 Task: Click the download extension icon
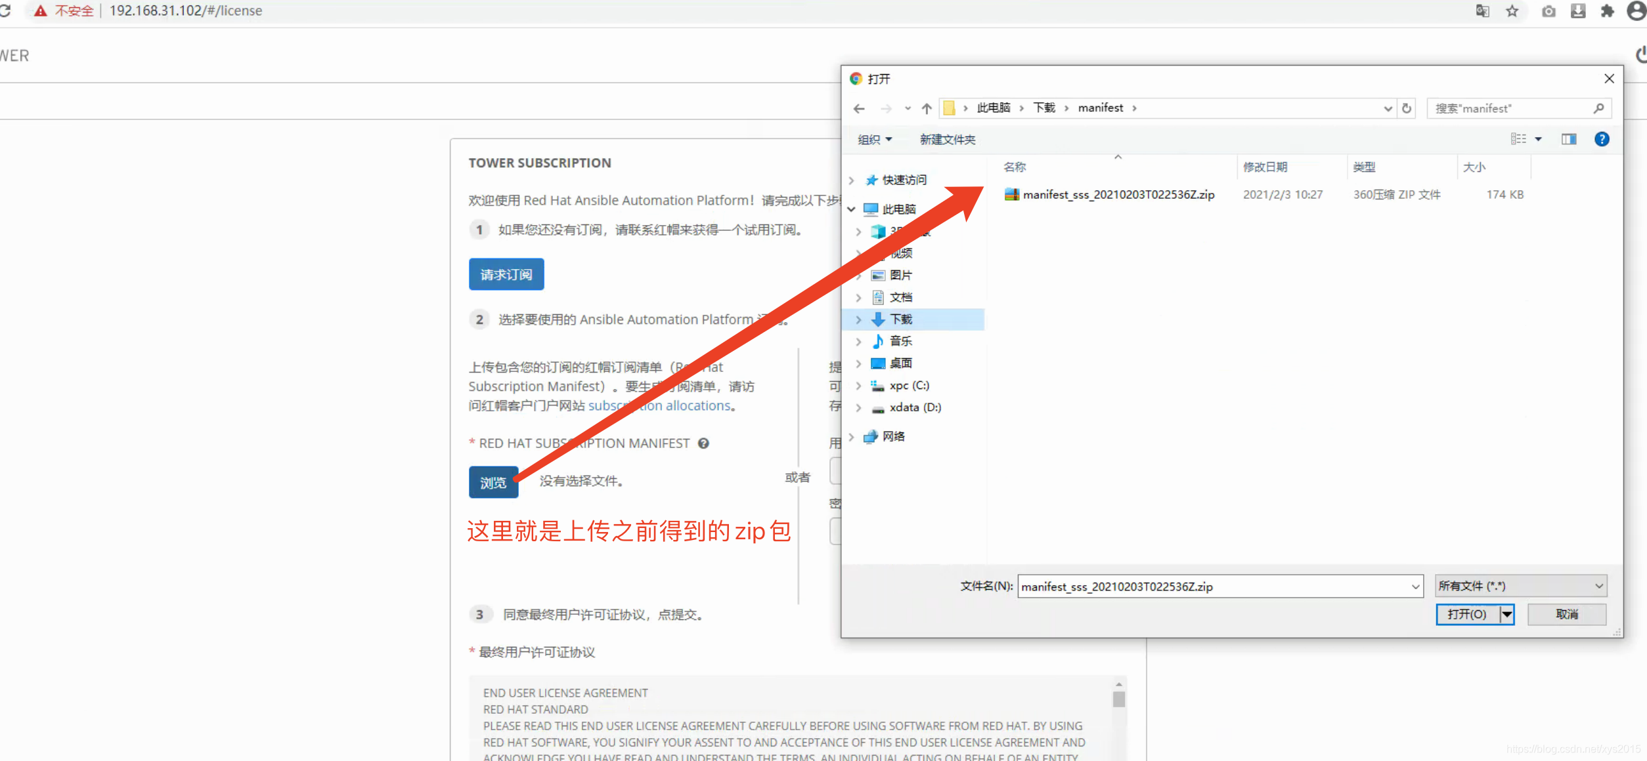point(1578,11)
